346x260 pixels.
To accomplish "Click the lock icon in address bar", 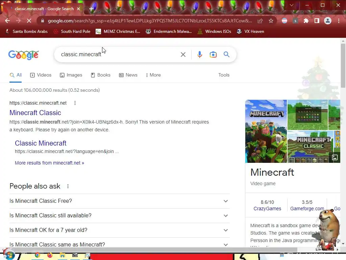I will [x=43, y=21].
